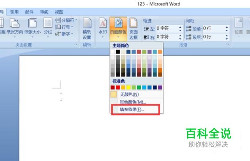Pick red theme color swatch in top row
The image size is (250, 161).
coord(139,51)
